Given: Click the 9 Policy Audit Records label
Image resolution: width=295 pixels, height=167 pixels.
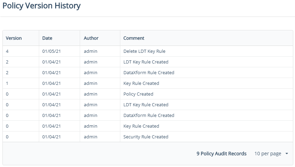Looking at the screenshot, I should [221, 154].
